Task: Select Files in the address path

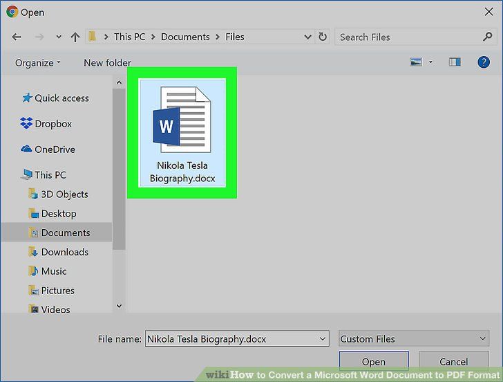Action: pyautogui.click(x=234, y=37)
